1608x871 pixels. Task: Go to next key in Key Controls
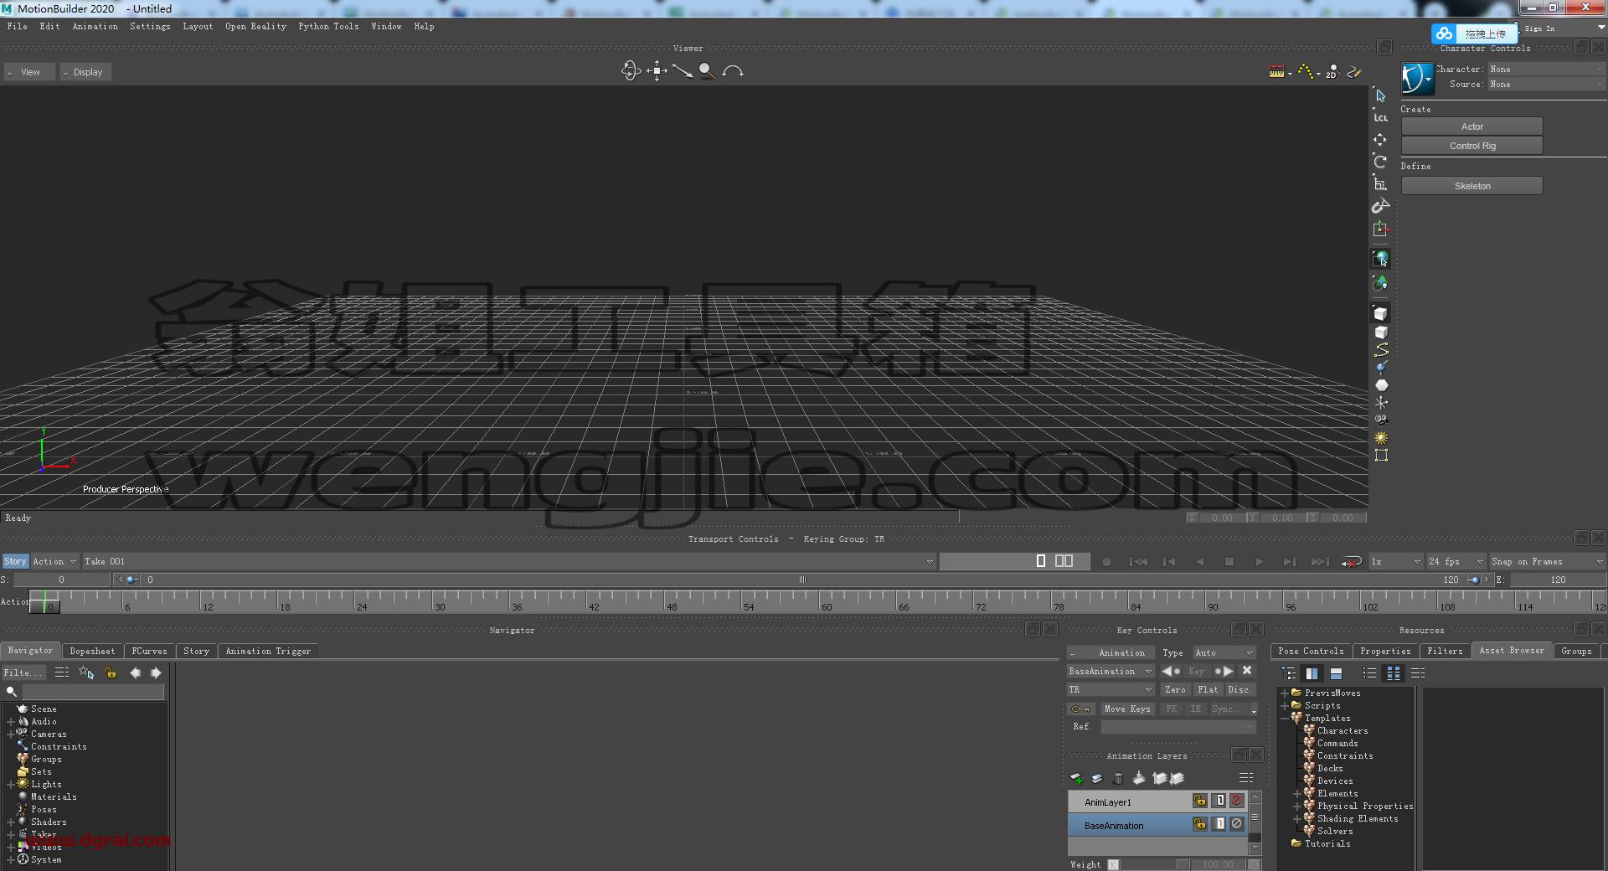(x=1224, y=671)
